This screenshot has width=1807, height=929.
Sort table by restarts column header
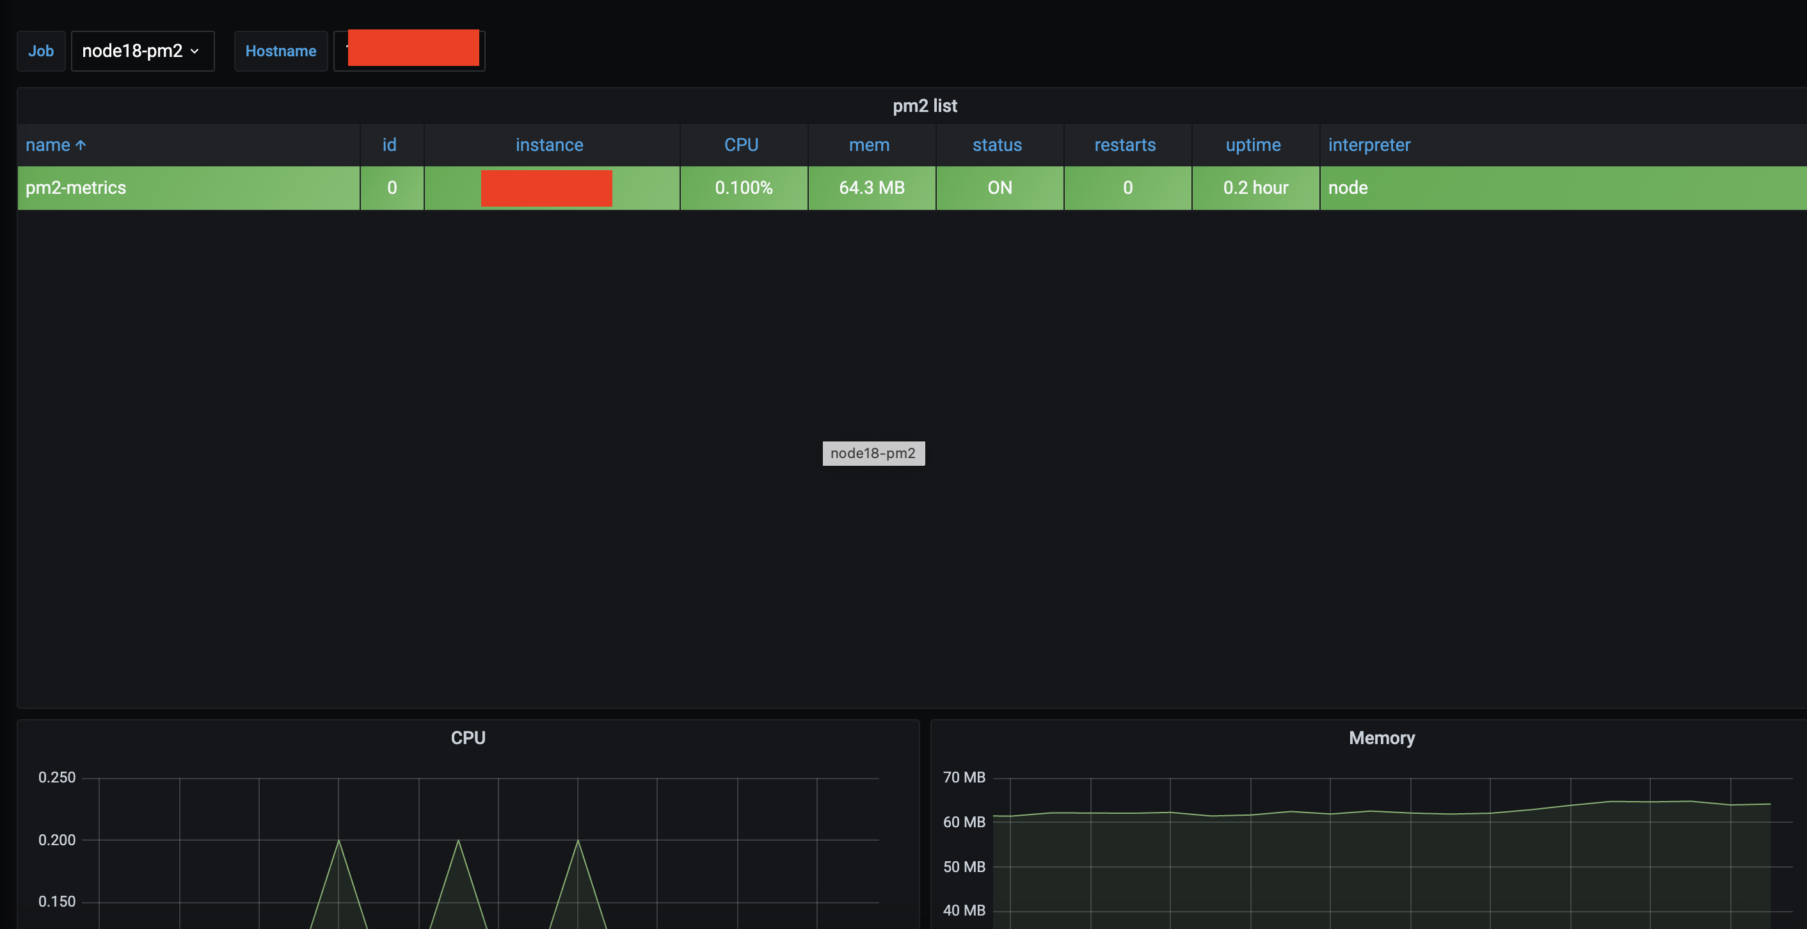[x=1124, y=145]
